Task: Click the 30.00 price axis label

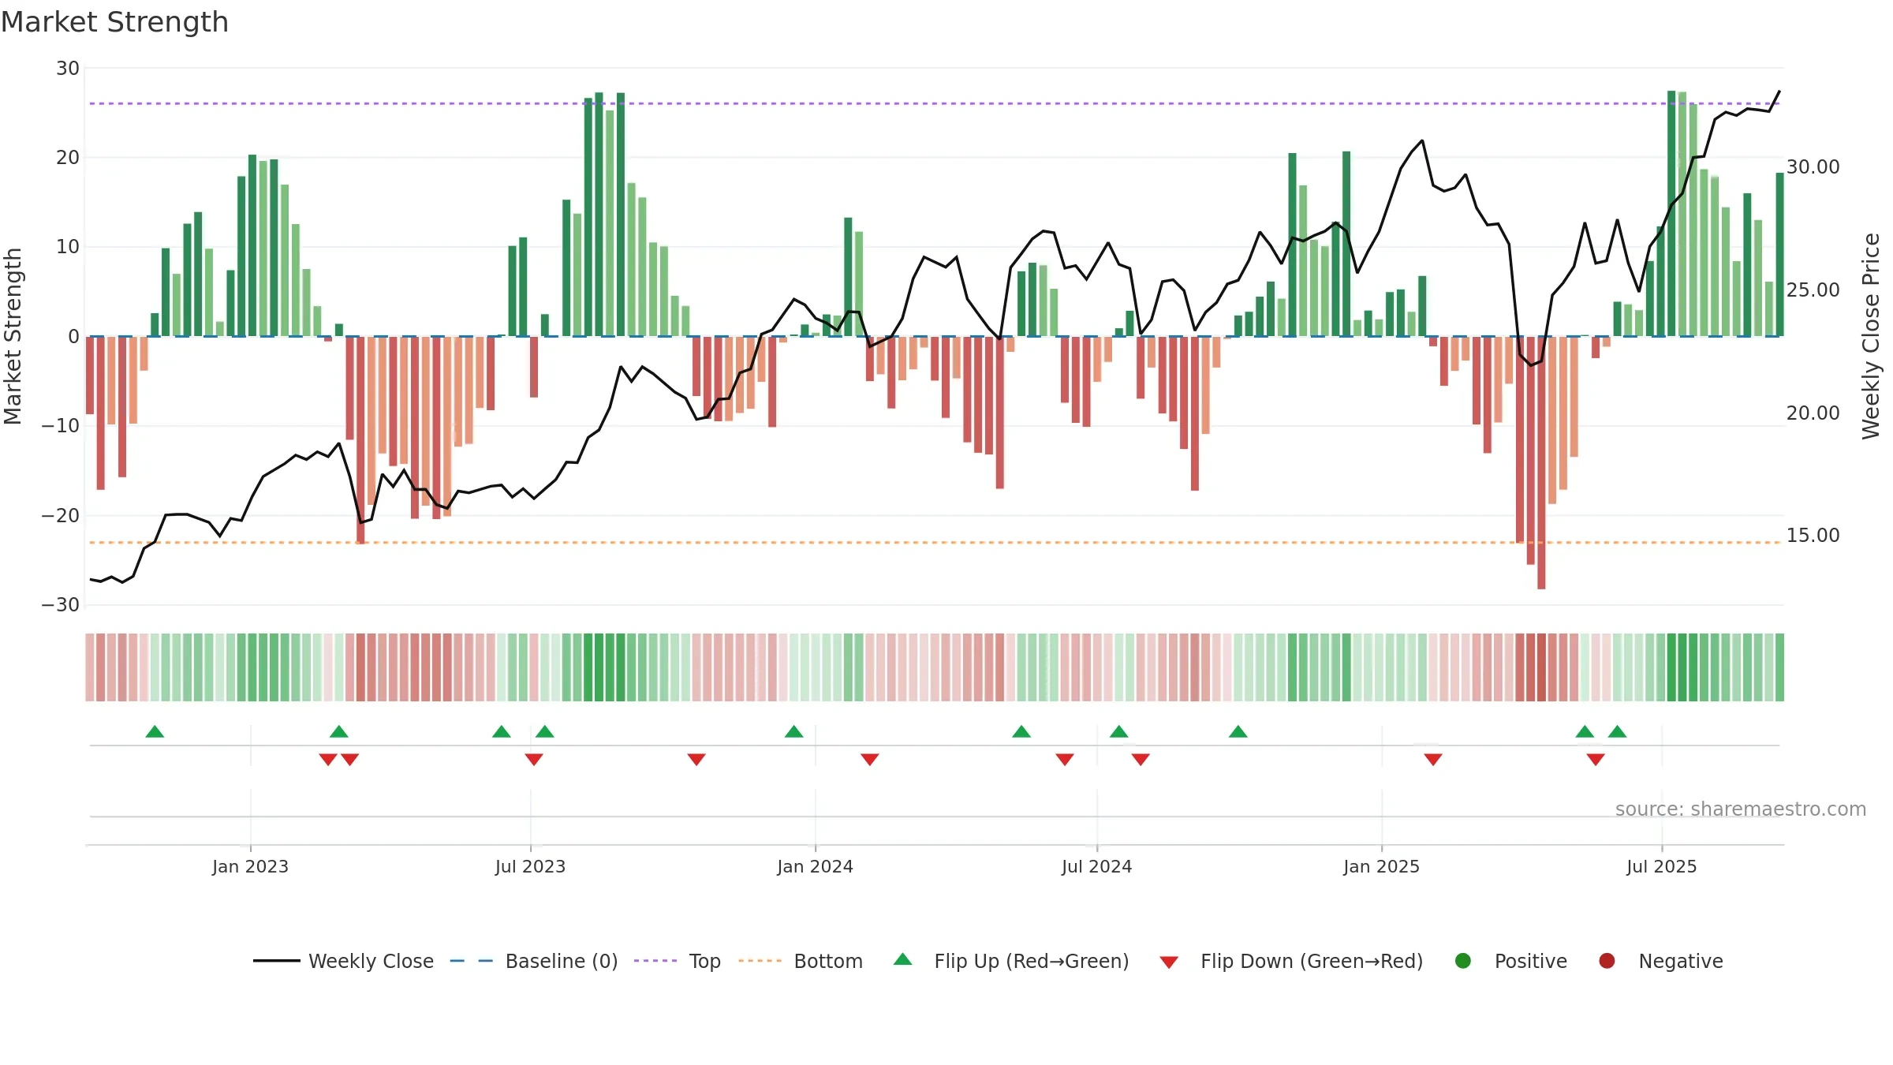Action: [x=1813, y=167]
